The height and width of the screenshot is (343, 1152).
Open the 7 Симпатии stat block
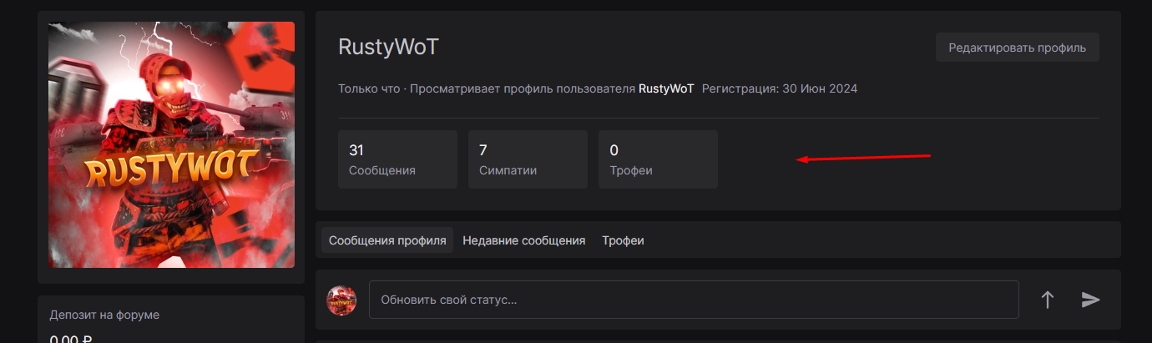coord(528,159)
